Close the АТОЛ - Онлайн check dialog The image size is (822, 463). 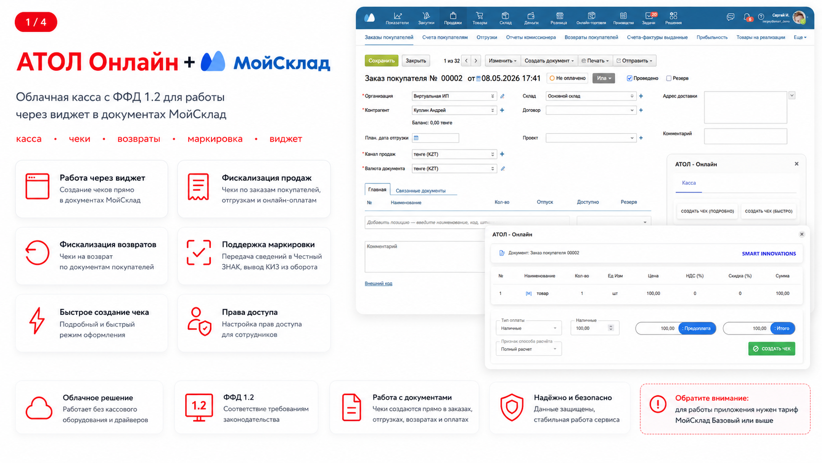click(802, 234)
